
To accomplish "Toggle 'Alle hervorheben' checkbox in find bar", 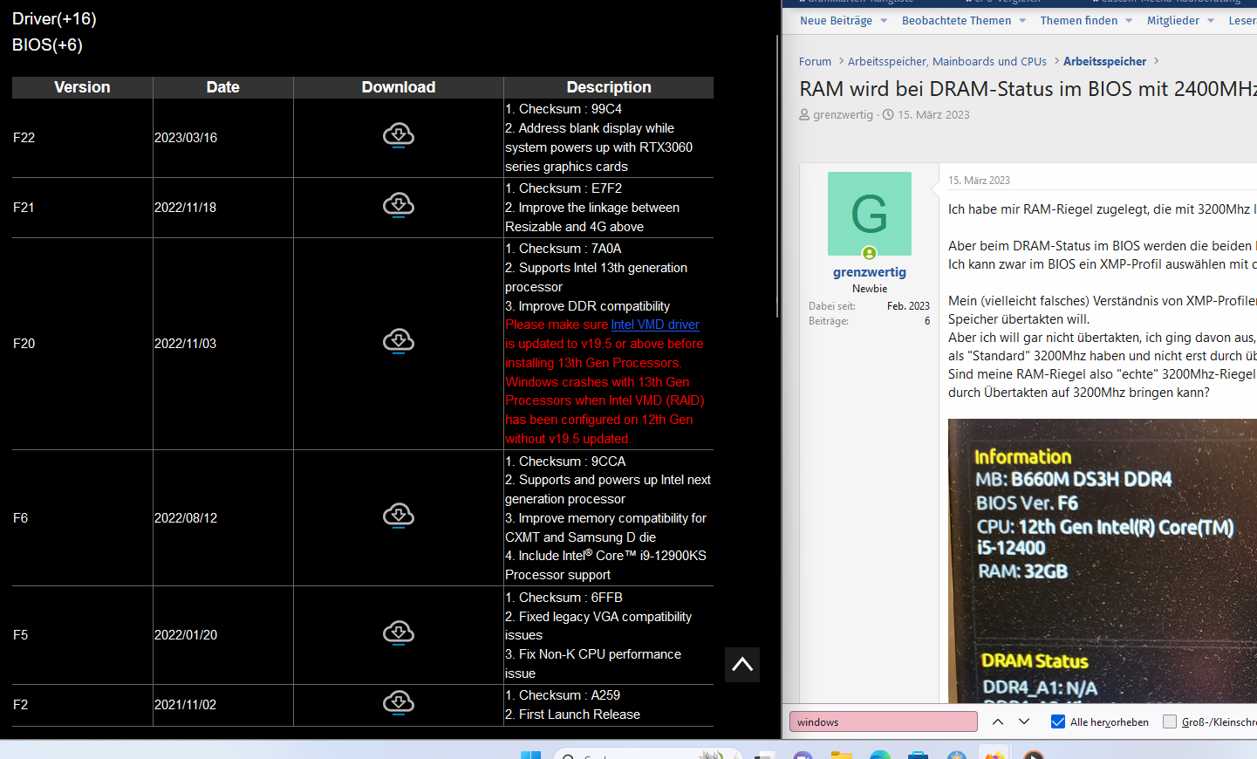I will pyautogui.click(x=1058, y=721).
